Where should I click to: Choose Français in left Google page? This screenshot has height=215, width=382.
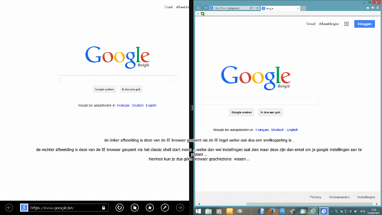[123, 105]
